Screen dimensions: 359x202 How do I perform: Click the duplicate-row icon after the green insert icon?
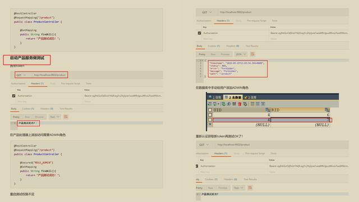pyautogui.click(x=229, y=104)
